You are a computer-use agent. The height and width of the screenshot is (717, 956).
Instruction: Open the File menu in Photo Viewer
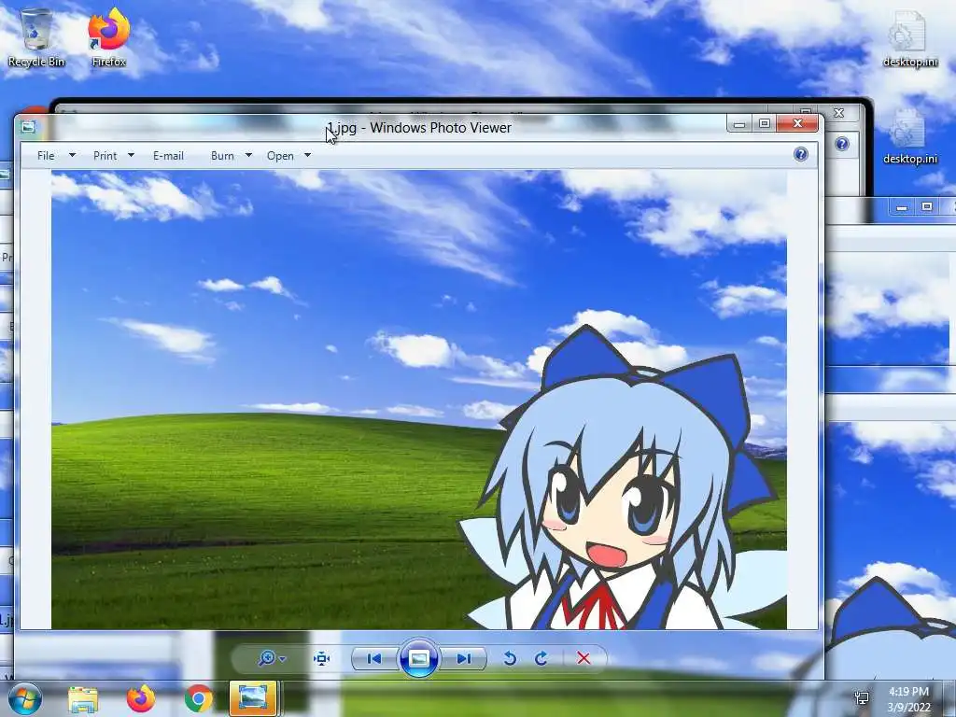46,156
